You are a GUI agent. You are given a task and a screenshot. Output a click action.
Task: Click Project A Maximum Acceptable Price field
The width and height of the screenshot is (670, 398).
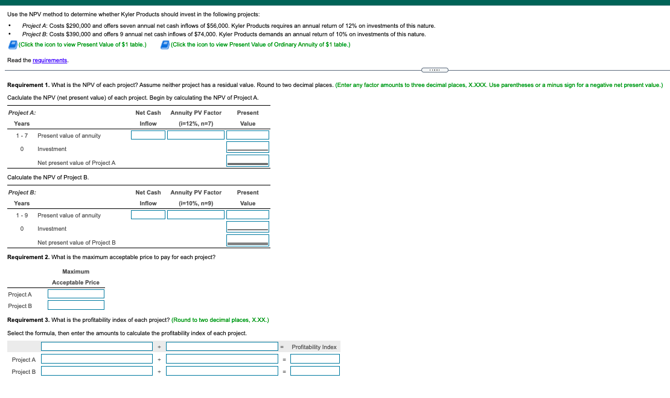75,294
